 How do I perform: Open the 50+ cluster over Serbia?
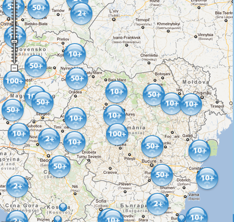(60, 166)
